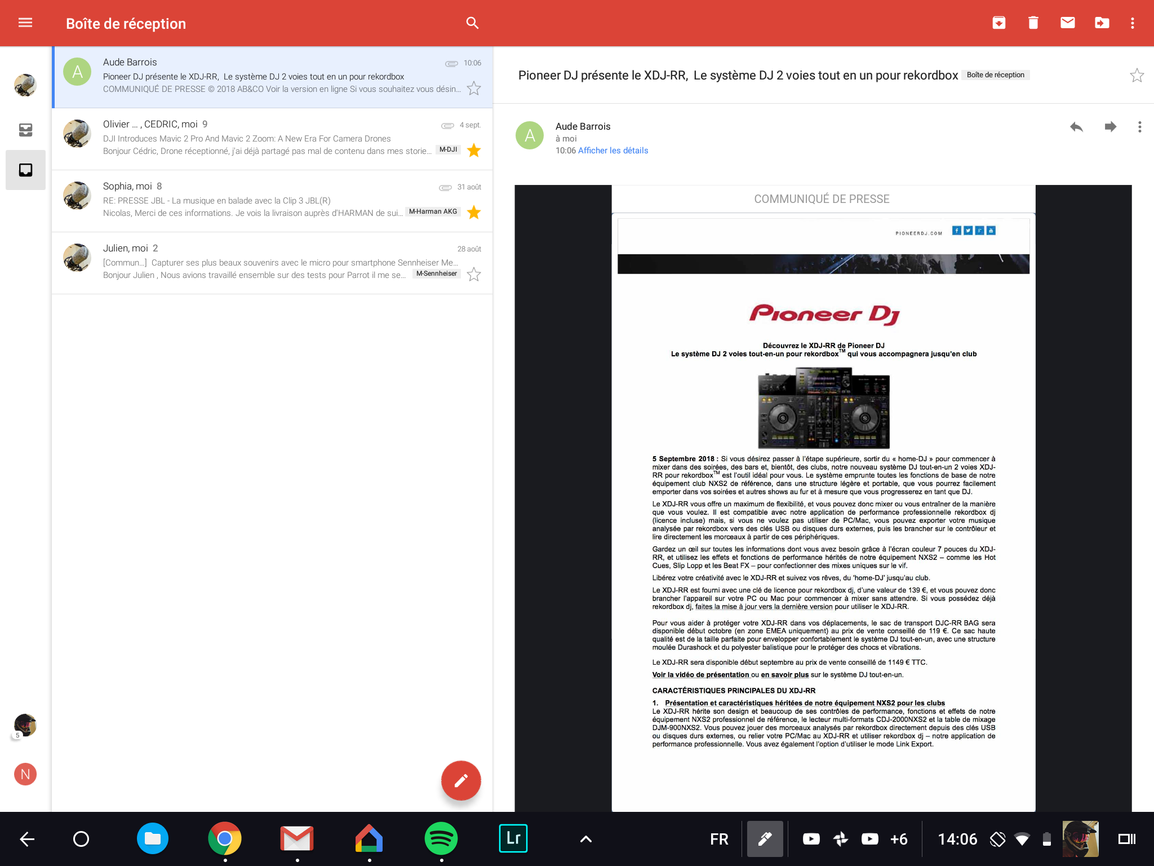Click the XDJ-RR product image
Screen dimensions: 1154x866
[823, 408]
